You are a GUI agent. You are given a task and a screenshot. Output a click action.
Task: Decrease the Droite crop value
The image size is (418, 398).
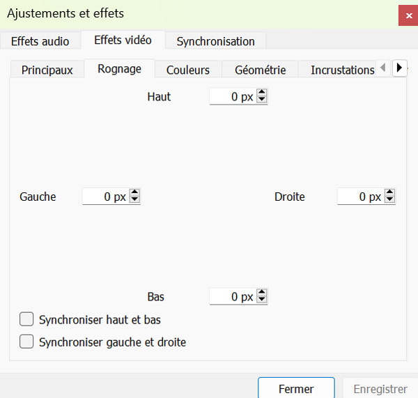click(x=390, y=200)
